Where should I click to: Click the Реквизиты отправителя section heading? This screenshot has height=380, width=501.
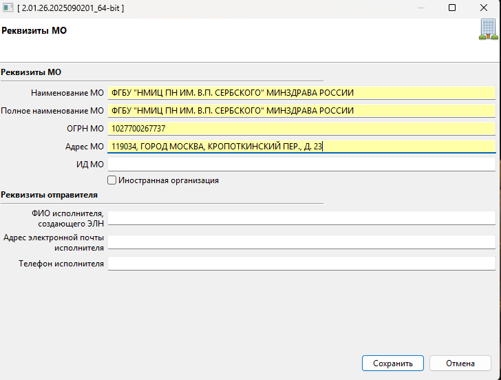point(50,195)
